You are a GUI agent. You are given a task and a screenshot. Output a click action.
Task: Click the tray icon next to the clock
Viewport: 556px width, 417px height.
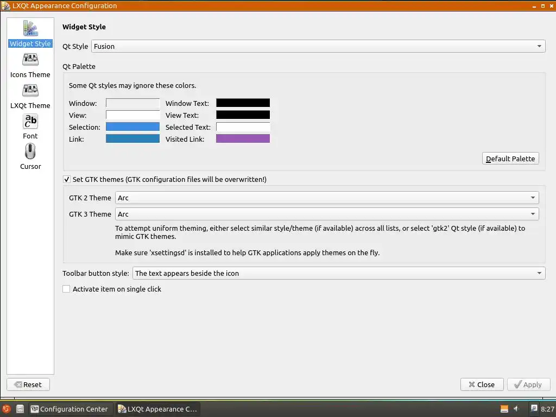coord(534,409)
